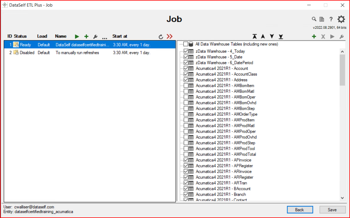Select the Acumatica4 2021R1 - APInvoice table

223,160
